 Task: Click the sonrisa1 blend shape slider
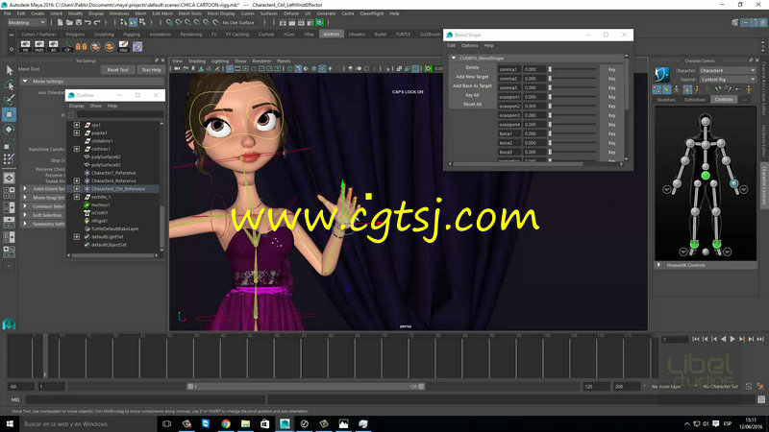tap(572, 69)
